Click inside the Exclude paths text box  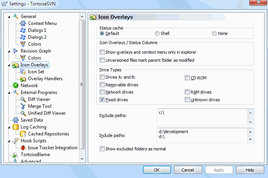202,117
